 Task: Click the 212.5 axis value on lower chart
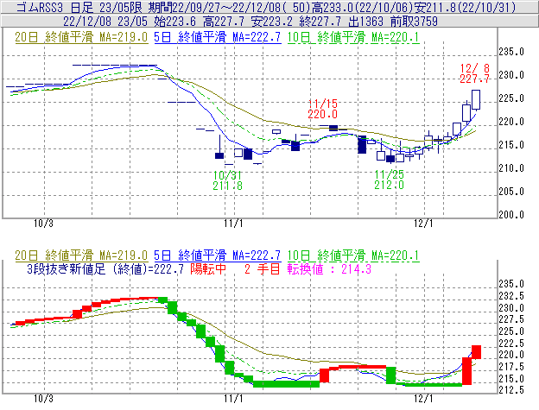[x=511, y=390]
